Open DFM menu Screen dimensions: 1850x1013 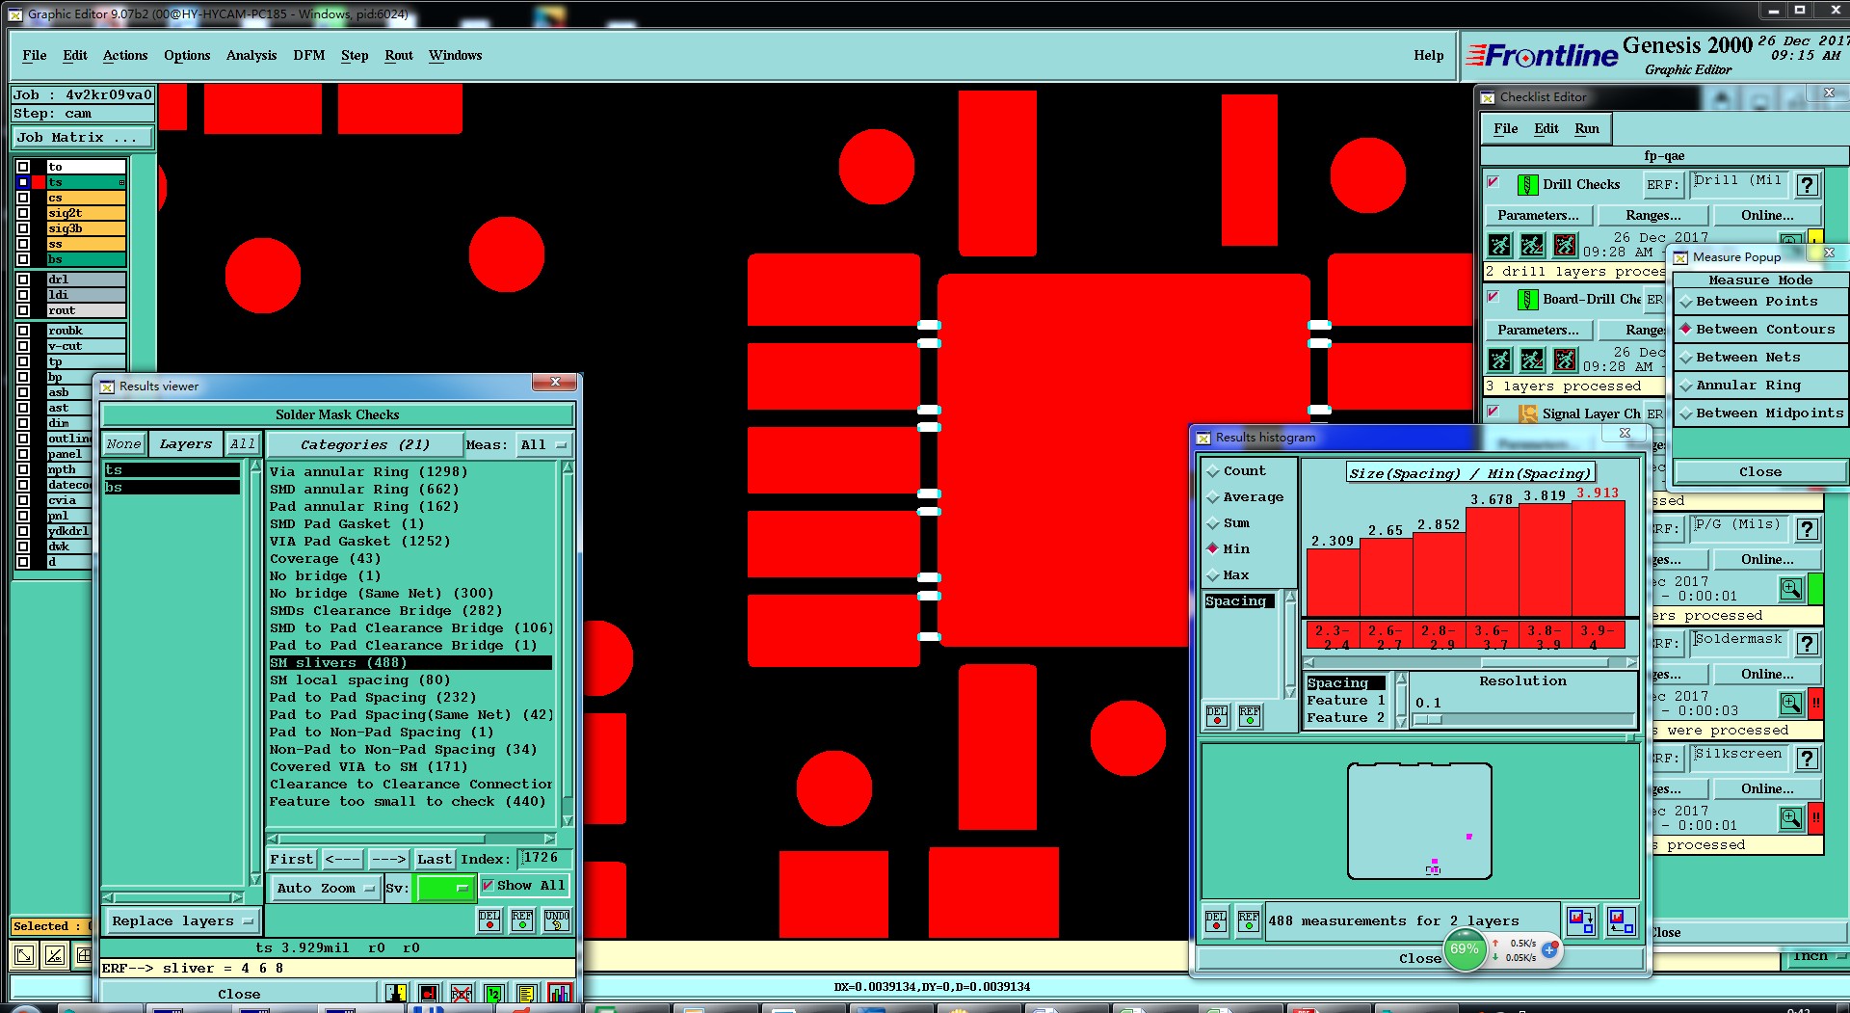point(308,55)
